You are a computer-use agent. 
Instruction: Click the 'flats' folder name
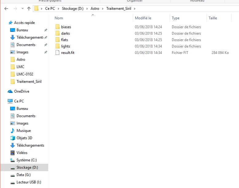click(x=65, y=40)
